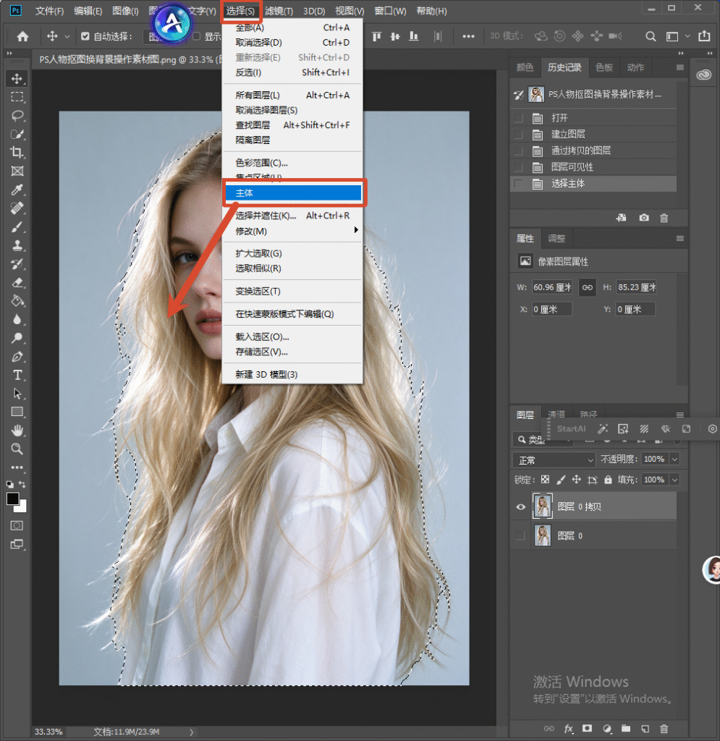Create new snapshot with camera icon
The width and height of the screenshot is (720, 741).
pos(643,218)
